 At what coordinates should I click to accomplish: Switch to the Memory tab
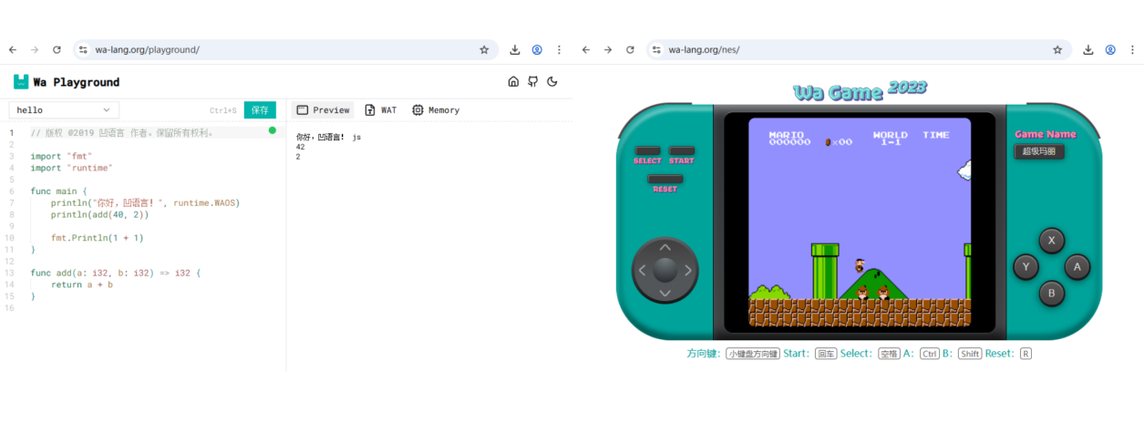436,110
